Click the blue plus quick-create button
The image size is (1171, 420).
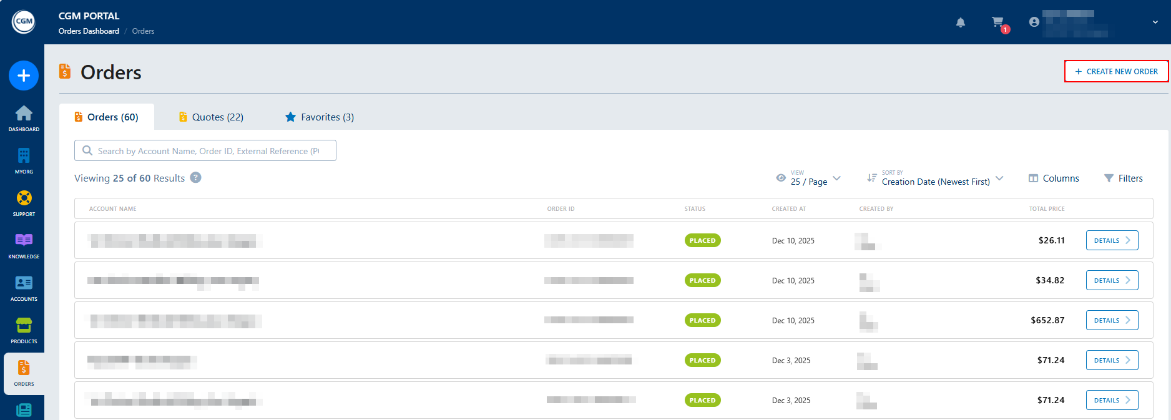pos(24,76)
